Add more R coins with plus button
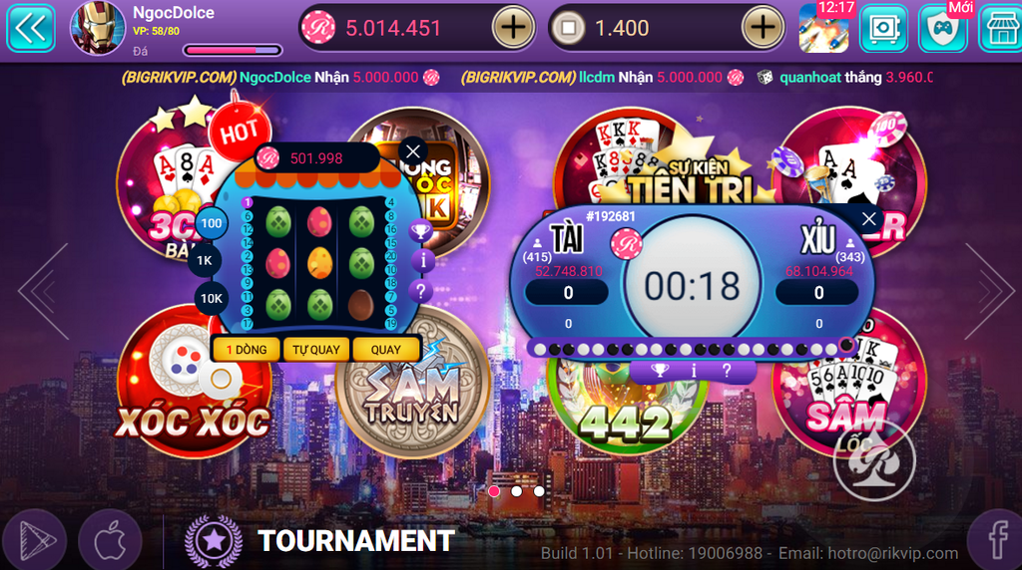 [x=513, y=28]
